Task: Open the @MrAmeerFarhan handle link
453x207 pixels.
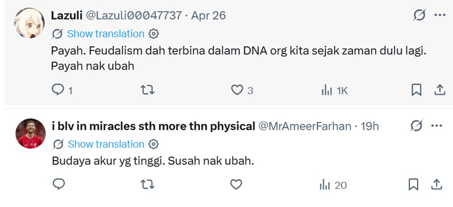Action: tap(304, 126)
